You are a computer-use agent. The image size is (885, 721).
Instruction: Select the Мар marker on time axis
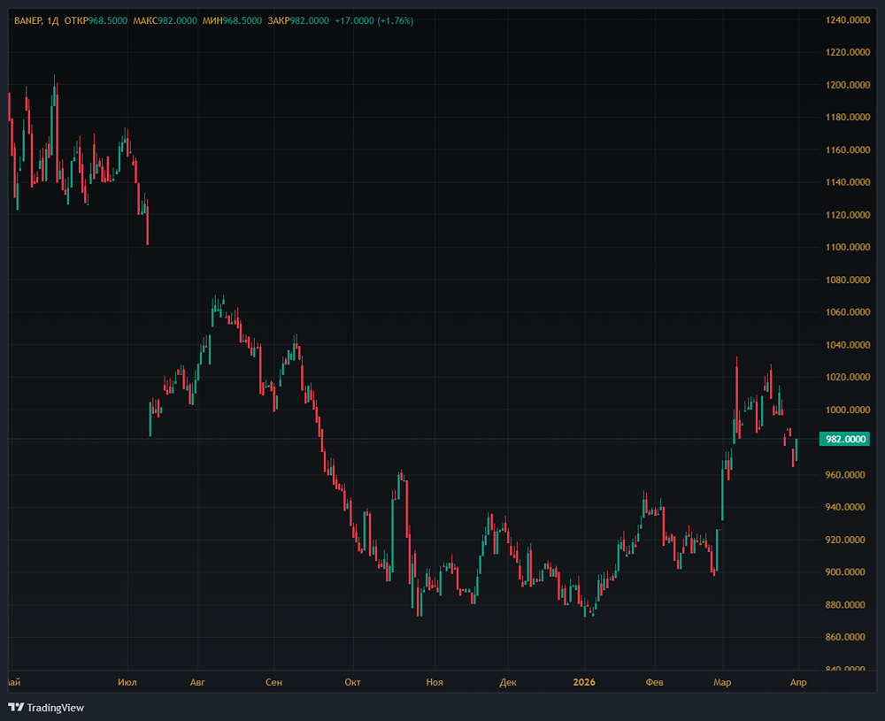pos(723,682)
